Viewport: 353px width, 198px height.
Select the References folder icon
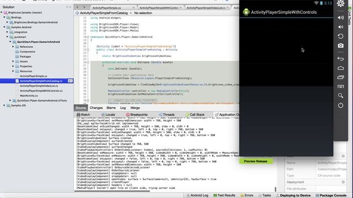coord(17,47)
